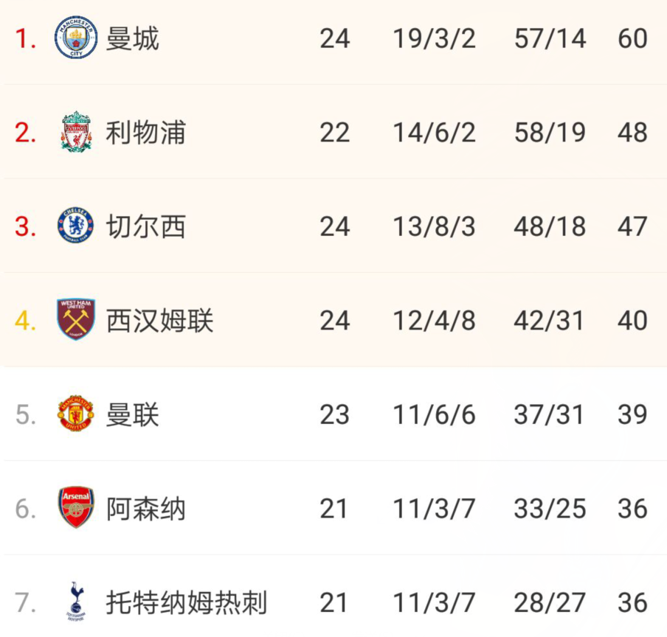Viewport: 667px width, 637px height.
Task: Click the 60 points value for 曼城
Action: [x=632, y=38]
